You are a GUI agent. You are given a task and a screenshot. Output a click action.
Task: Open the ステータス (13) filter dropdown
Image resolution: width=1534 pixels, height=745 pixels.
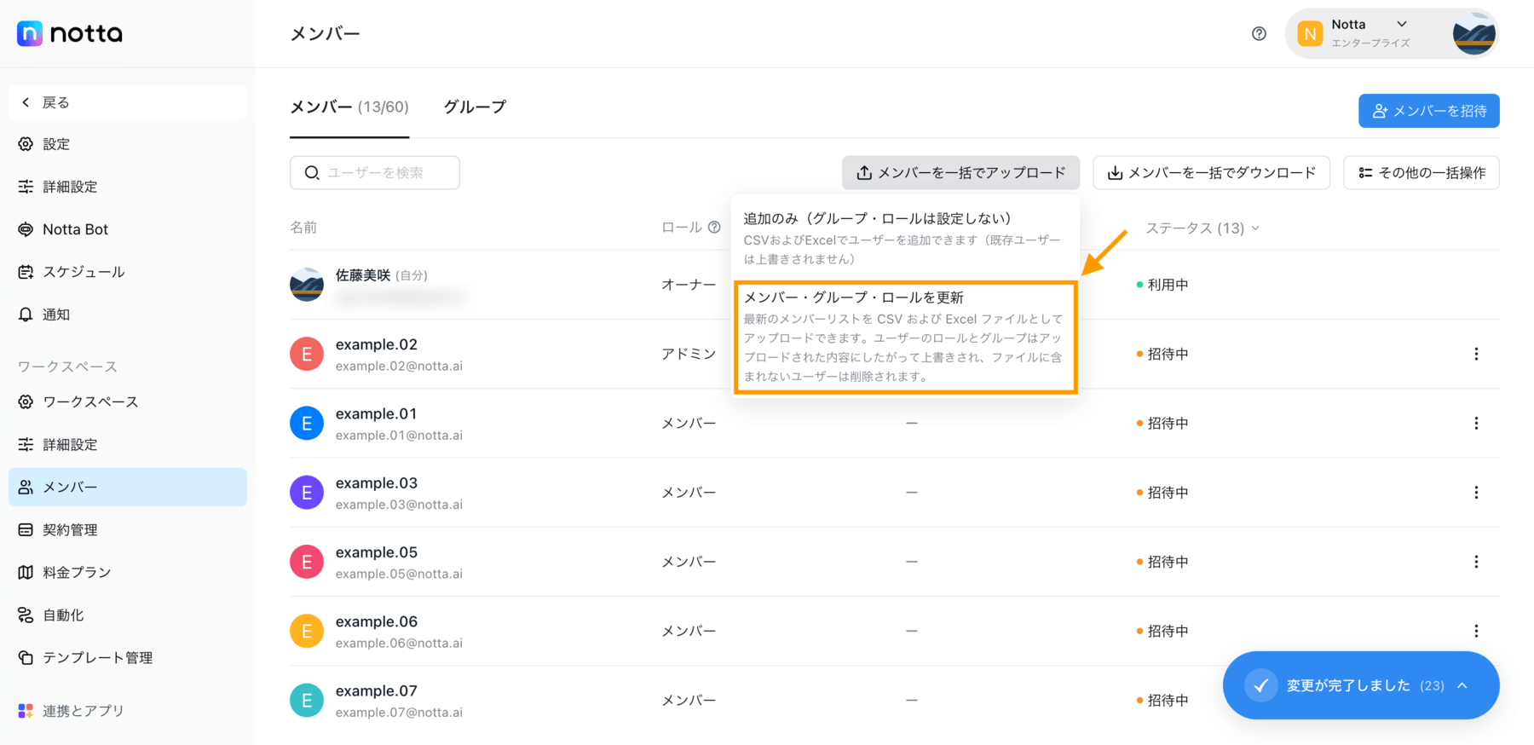pyautogui.click(x=1202, y=228)
